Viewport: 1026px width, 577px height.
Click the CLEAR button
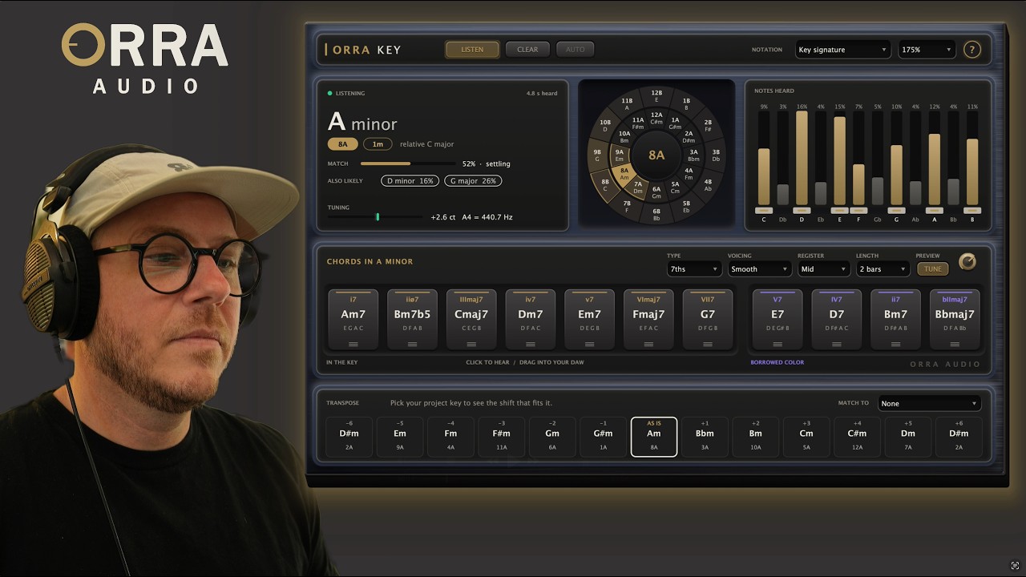pyautogui.click(x=527, y=50)
